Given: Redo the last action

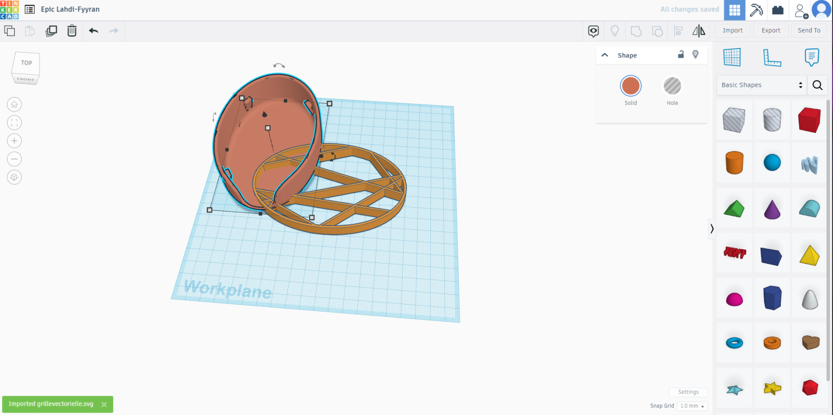Looking at the screenshot, I should 114,31.
